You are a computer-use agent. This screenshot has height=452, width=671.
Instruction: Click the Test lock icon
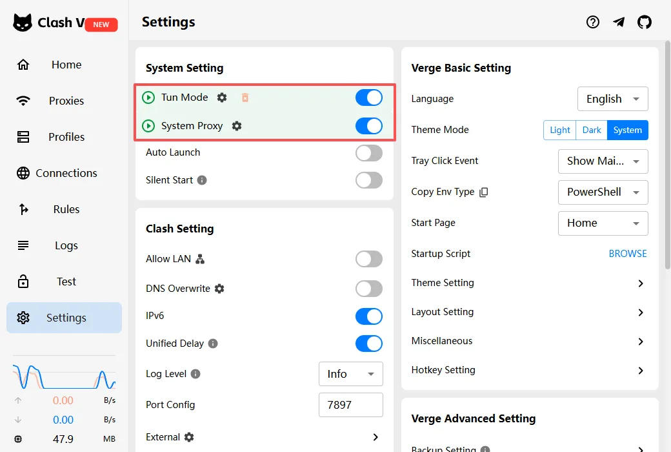coord(23,282)
